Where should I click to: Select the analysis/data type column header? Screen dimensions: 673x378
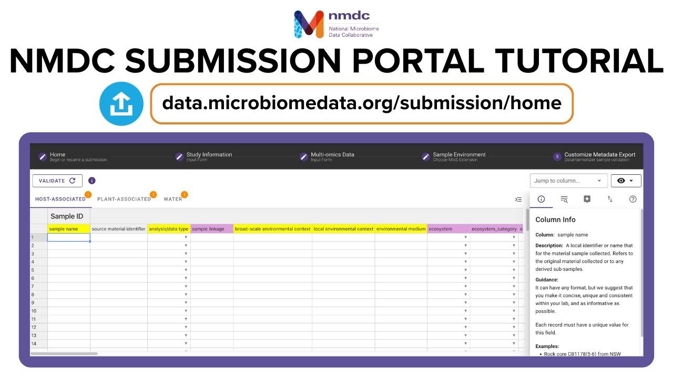click(x=169, y=229)
